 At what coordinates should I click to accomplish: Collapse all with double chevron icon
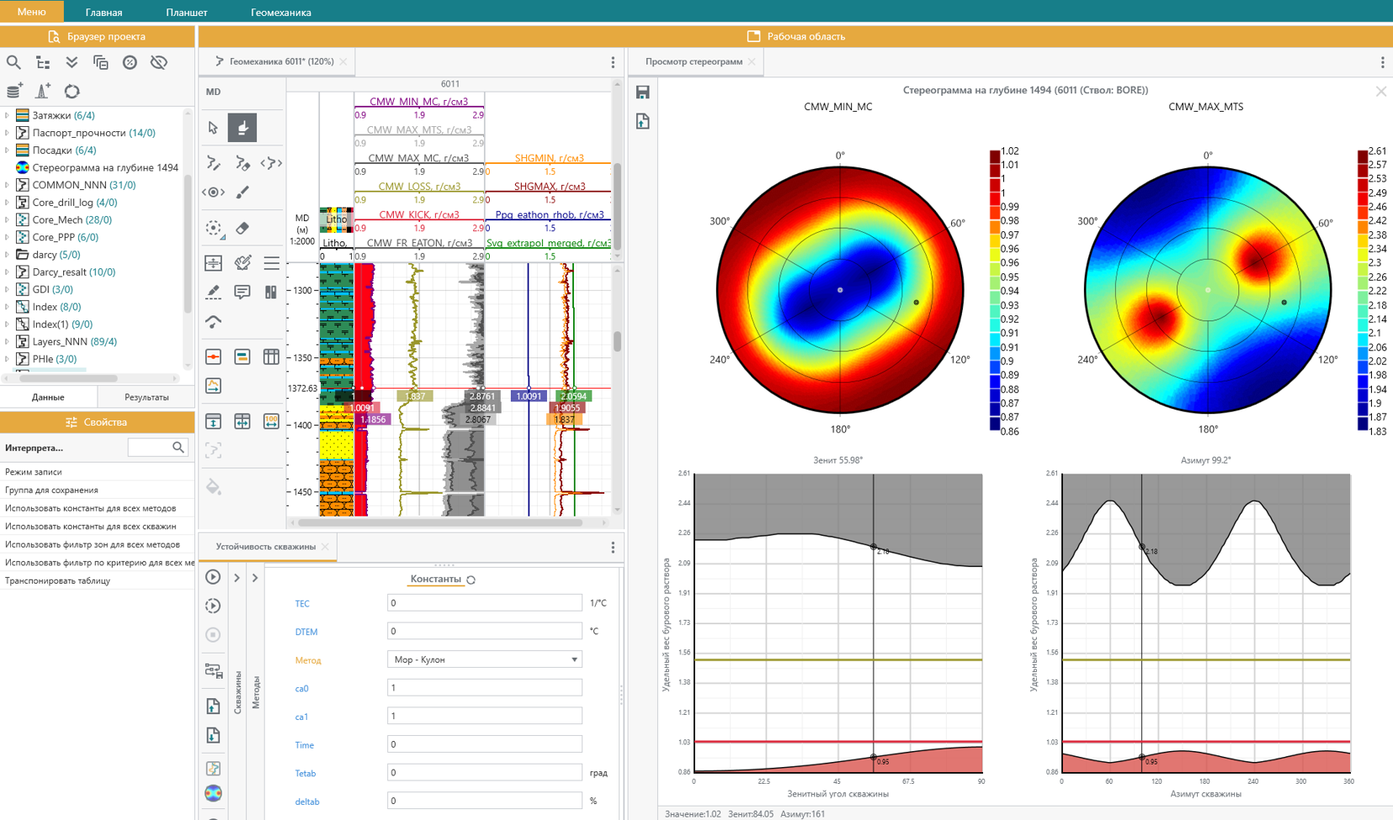coord(72,62)
